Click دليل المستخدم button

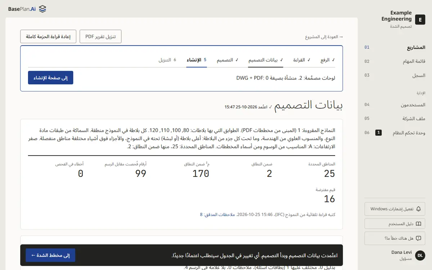(x=395, y=224)
